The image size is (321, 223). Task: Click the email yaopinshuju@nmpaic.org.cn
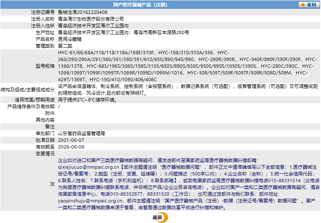[90, 201]
